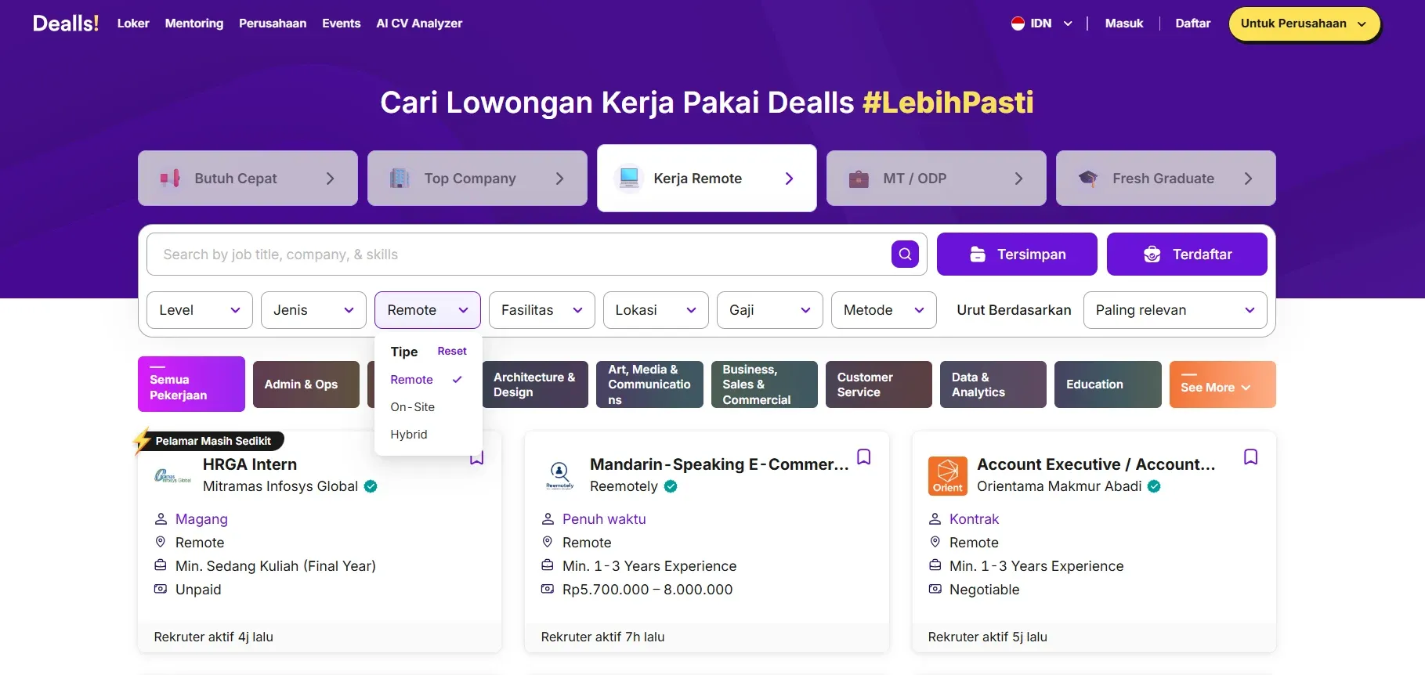This screenshot has height=675, width=1425.
Task: Click the Tersimpan button
Action: pyautogui.click(x=1016, y=254)
